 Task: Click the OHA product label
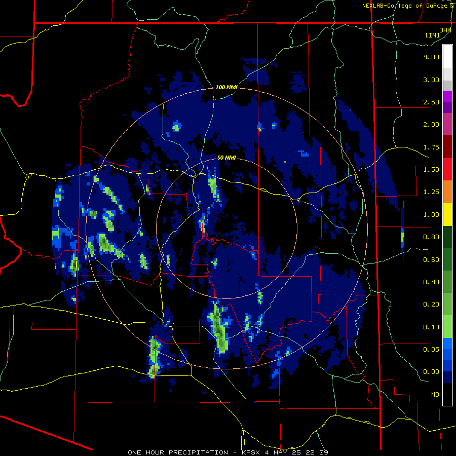[445, 30]
